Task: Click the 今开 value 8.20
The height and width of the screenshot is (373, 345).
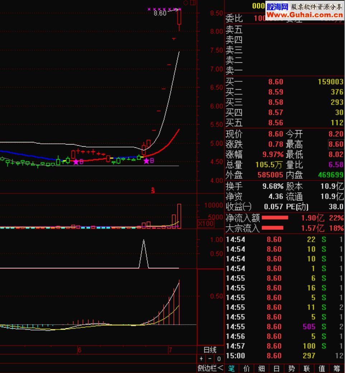Action: pyautogui.click(x=336, y=134)
